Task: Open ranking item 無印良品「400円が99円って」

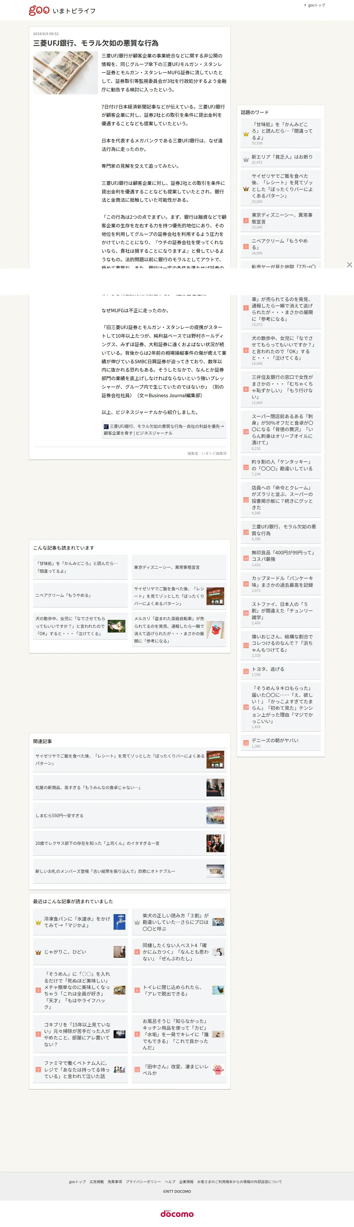Action: [x=281, y=558]
